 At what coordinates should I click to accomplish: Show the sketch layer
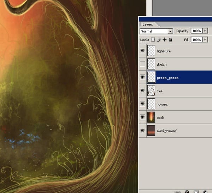coord(143,64)
